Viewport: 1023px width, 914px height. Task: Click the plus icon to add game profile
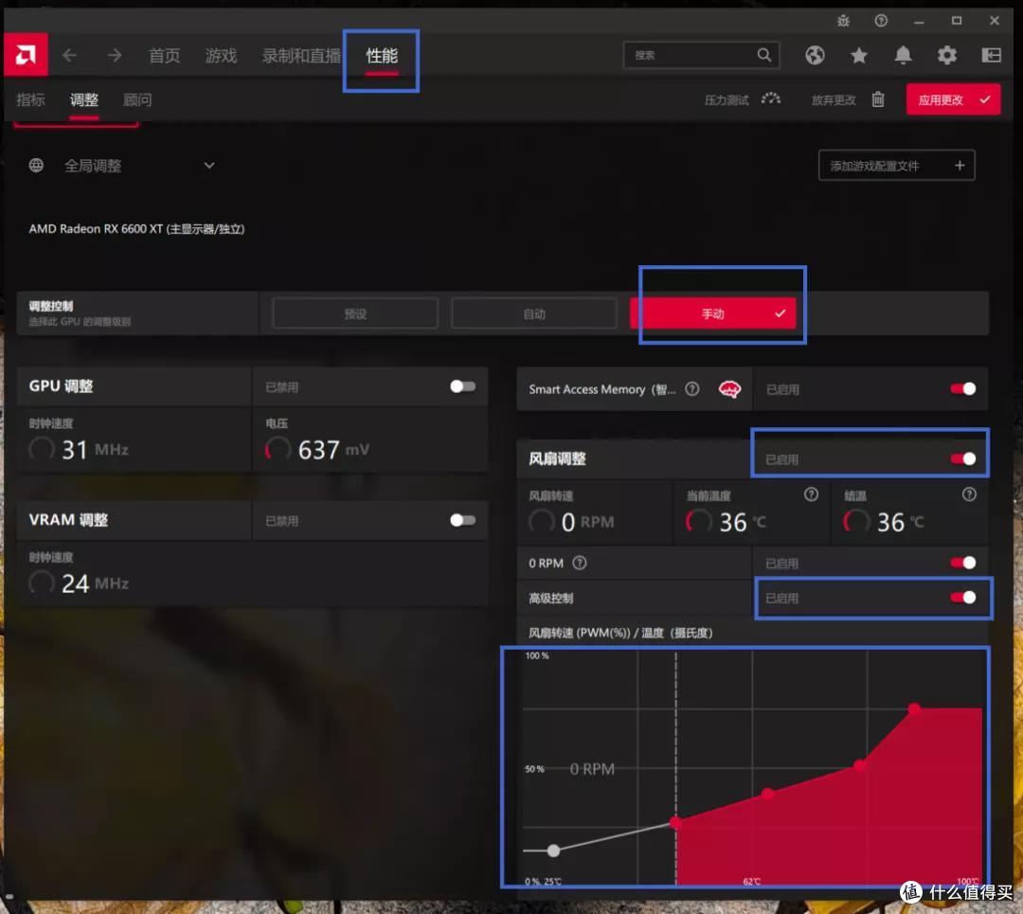[x=959, y=165]
